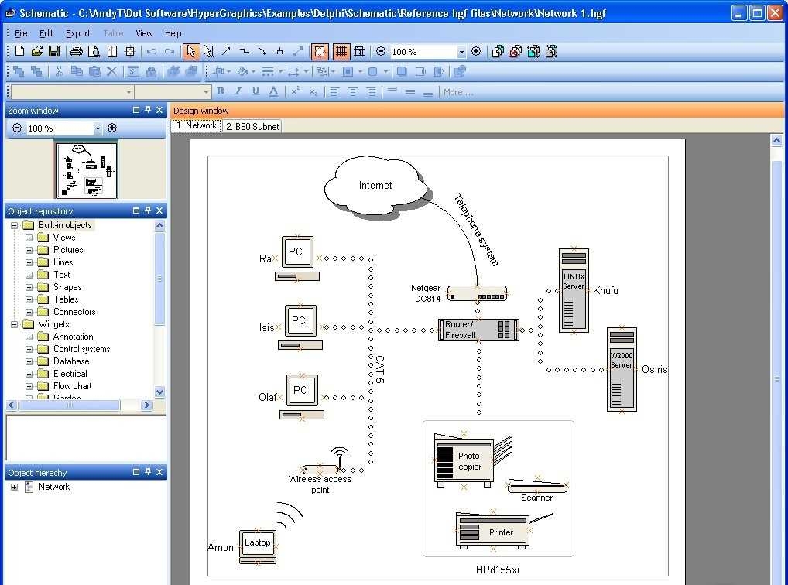Click the lock objects icon
The image size is (788, 585).
tap(152, 70)
